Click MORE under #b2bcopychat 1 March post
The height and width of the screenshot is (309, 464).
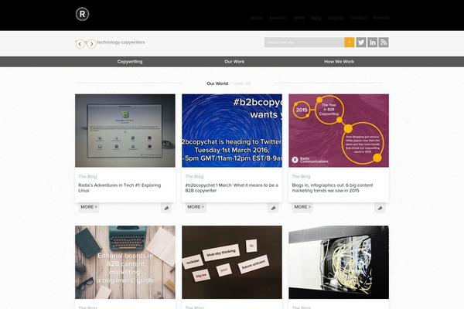(196, 207)
